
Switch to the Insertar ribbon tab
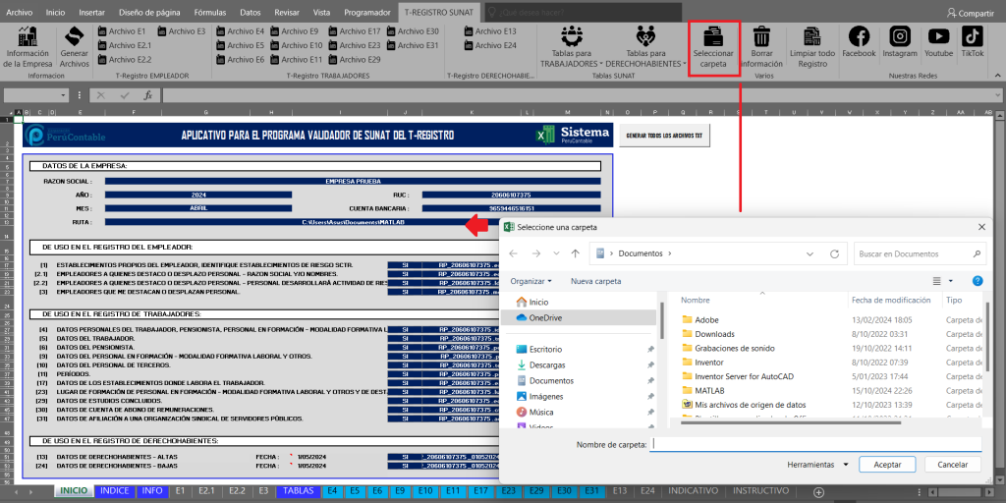91,12
